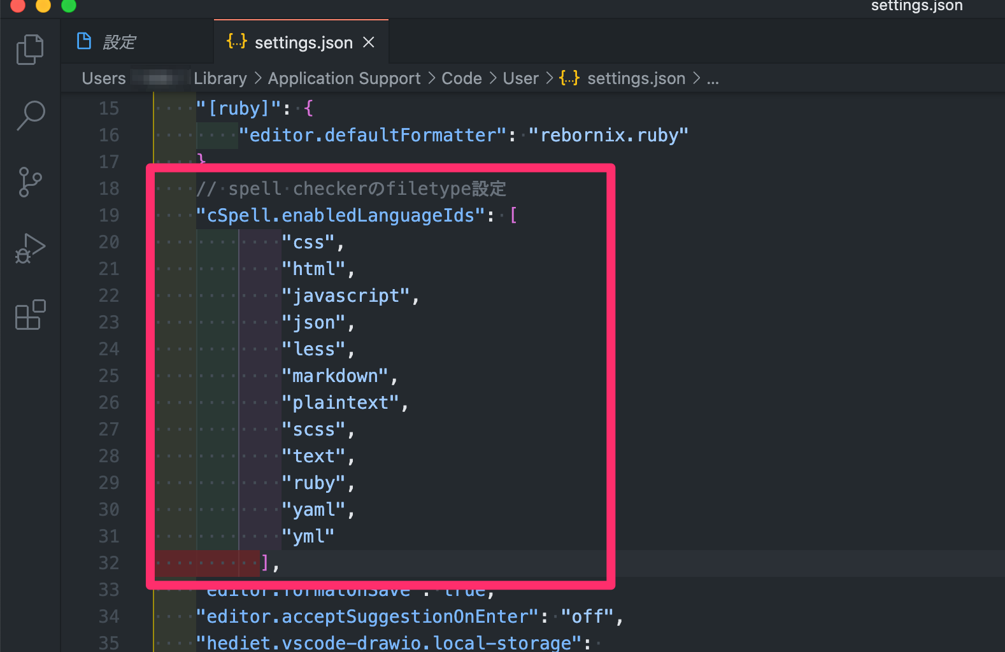Screen dimensions: 1005x652
Task: Open the Source Control view
Action: pyautogui.click(x=30, y=182)
